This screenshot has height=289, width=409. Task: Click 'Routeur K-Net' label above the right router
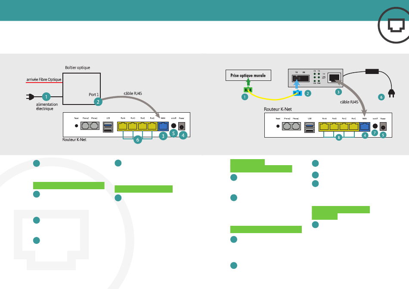point(278,109)
